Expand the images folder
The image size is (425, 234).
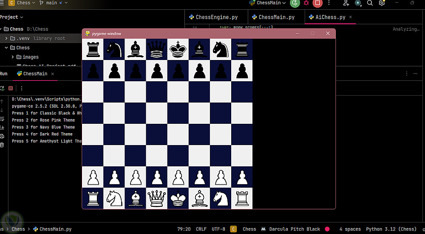[x=12, y=57]
